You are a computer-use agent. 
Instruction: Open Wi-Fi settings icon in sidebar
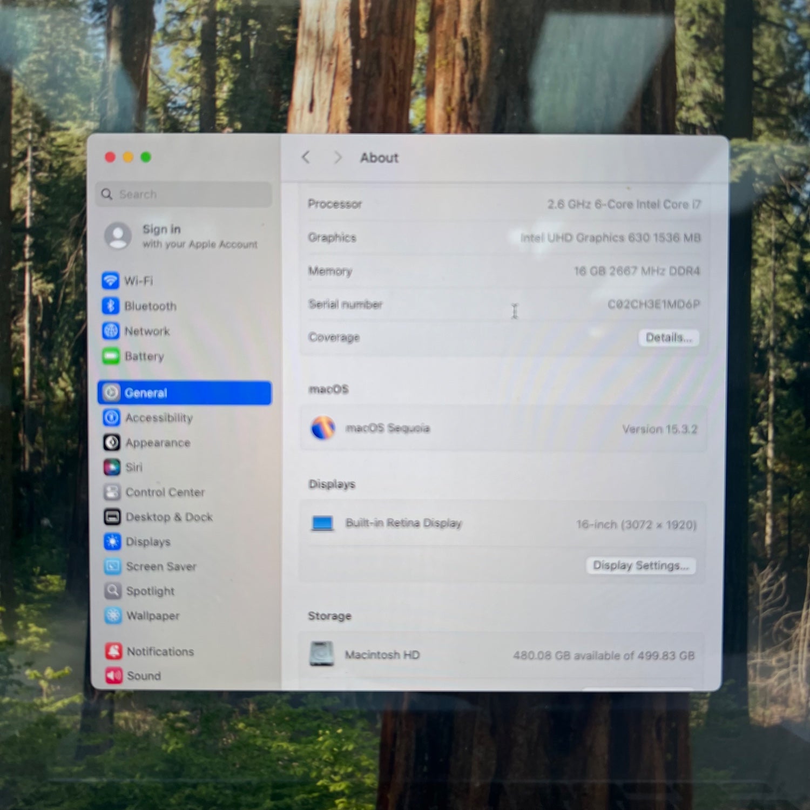pyautogui.click(x=111, y=281)
